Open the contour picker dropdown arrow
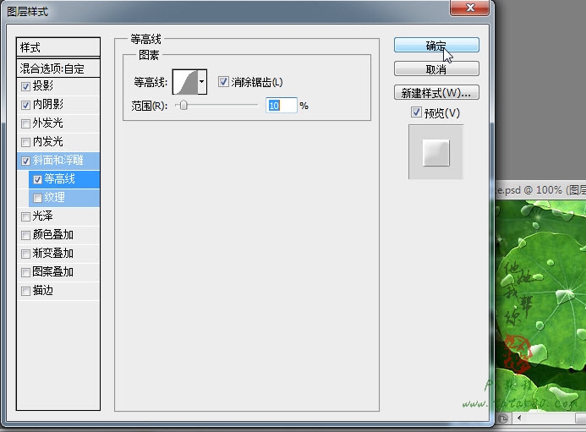The height and width of the screenshot is (432, 586). click(202, 82)
